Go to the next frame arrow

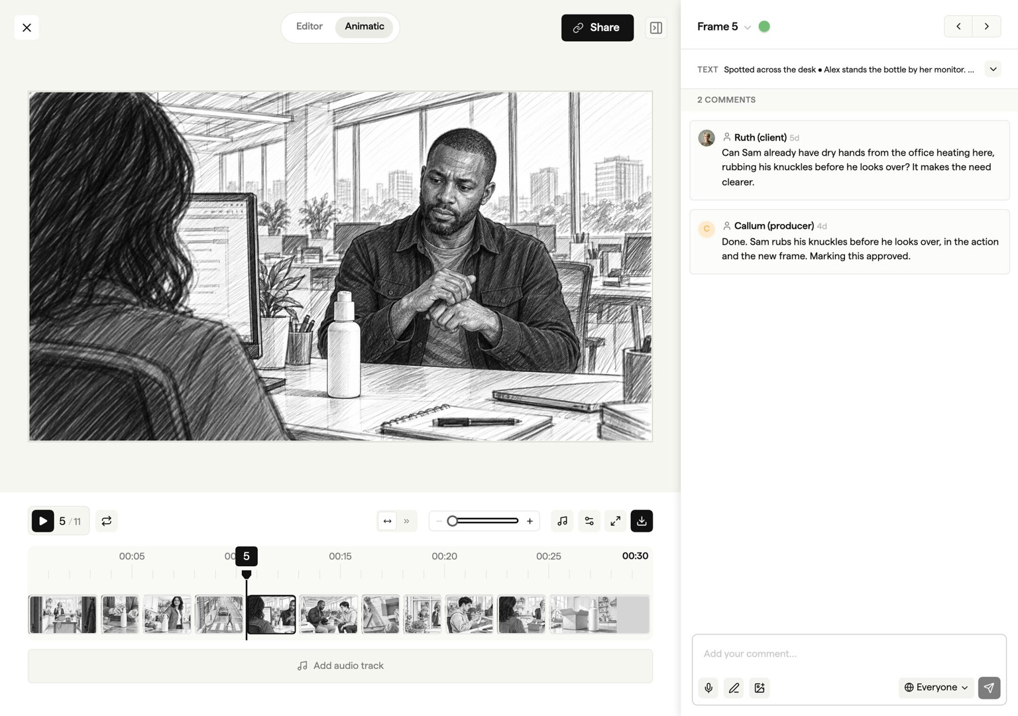(987, 27)
